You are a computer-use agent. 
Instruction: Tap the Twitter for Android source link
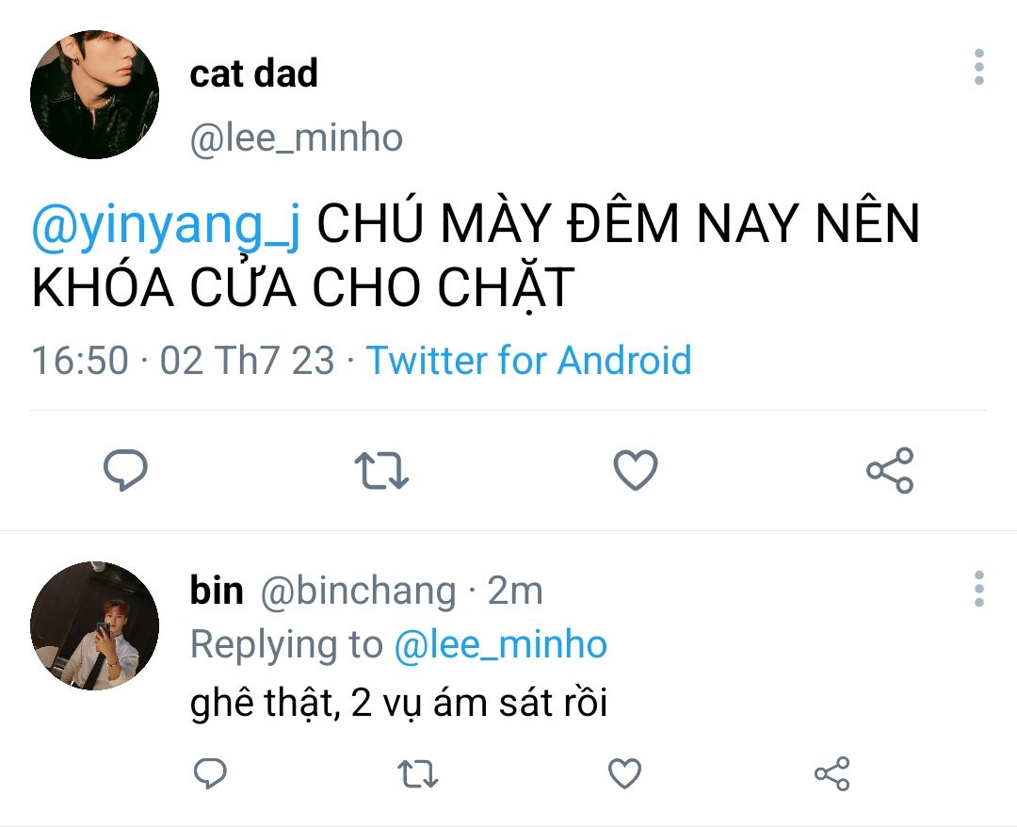528,361
